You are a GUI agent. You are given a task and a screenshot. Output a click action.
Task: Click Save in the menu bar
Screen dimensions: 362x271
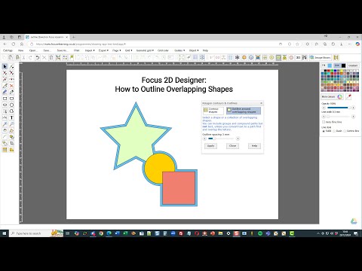[47, 50]
